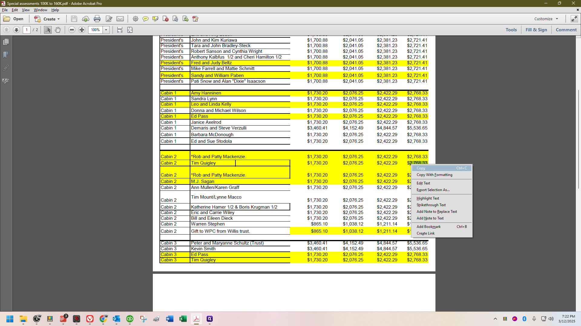Click the Edit text and images icon
The width and height of the screenshot is (581, 326).
click(109, 19)
